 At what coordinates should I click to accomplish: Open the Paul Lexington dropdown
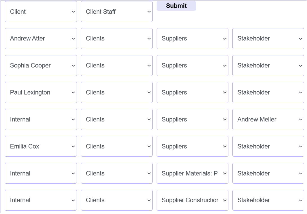41,92
